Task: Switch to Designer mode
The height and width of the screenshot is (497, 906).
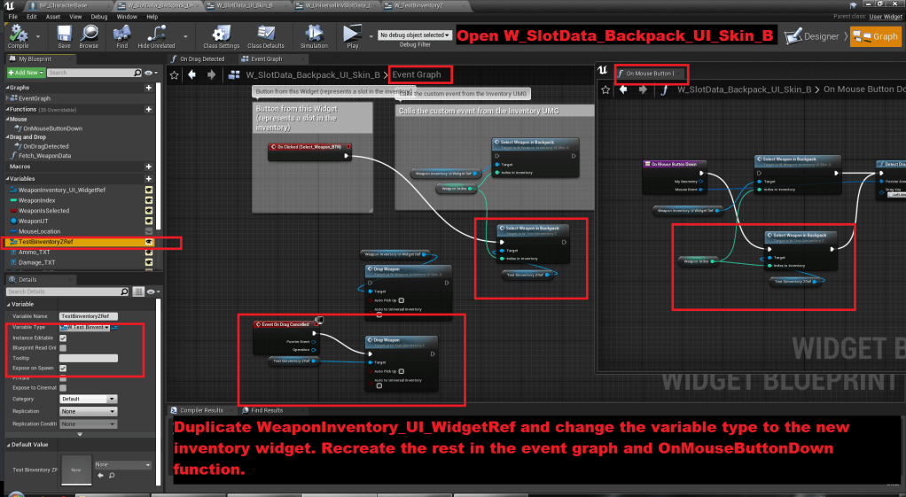Action: pyautogui.click(x=814, y=36)
